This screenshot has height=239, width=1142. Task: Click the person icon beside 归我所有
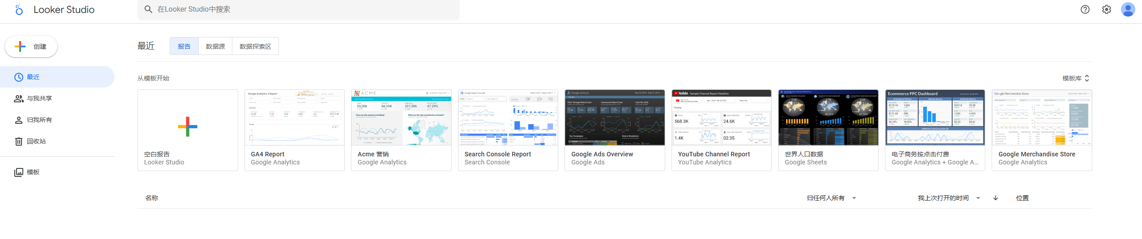(19, 120)
